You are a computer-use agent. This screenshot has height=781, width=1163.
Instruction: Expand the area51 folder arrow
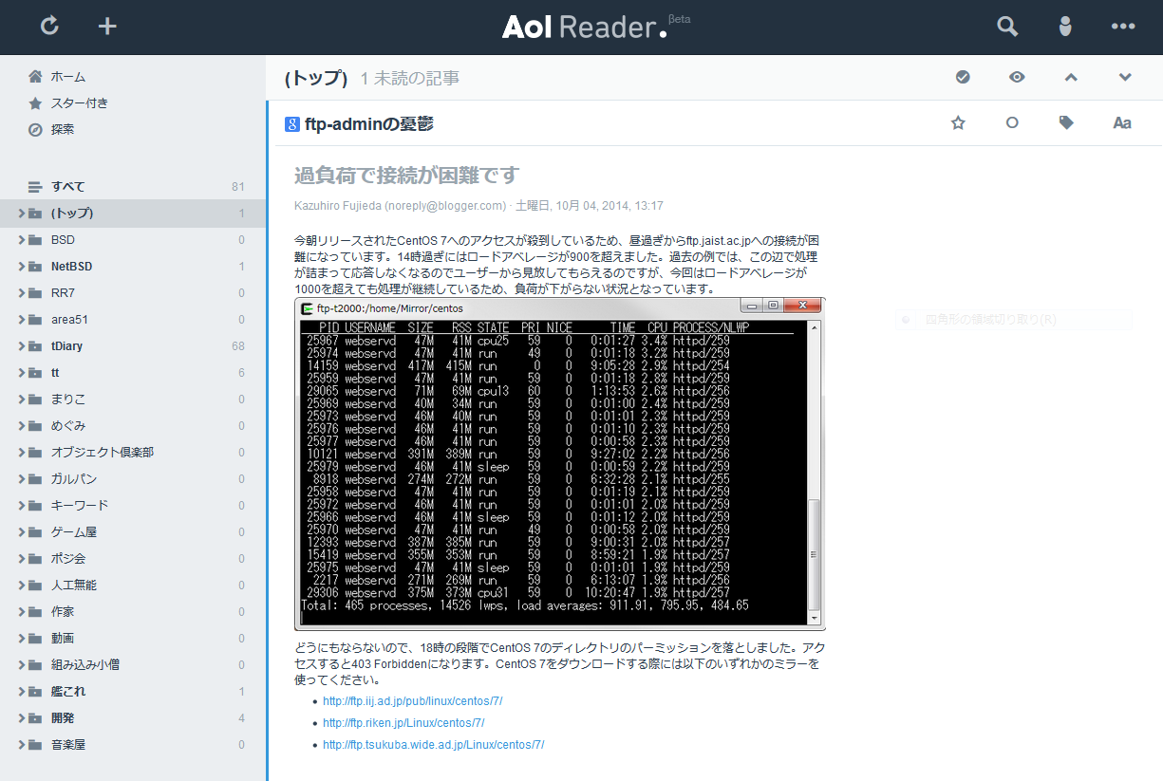21,319
